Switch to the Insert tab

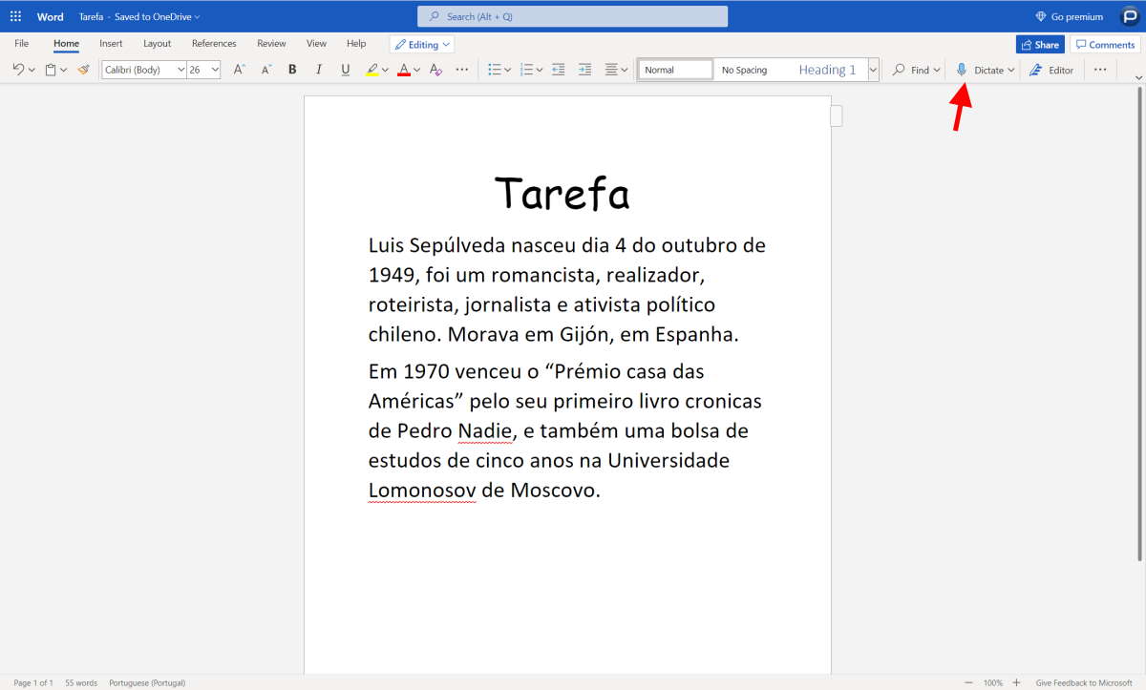pyautogui.click(x=111, y=44)
